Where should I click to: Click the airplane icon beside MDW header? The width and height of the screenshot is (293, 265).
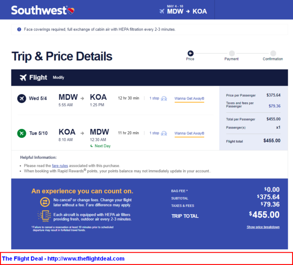click(x=162, y=11)
